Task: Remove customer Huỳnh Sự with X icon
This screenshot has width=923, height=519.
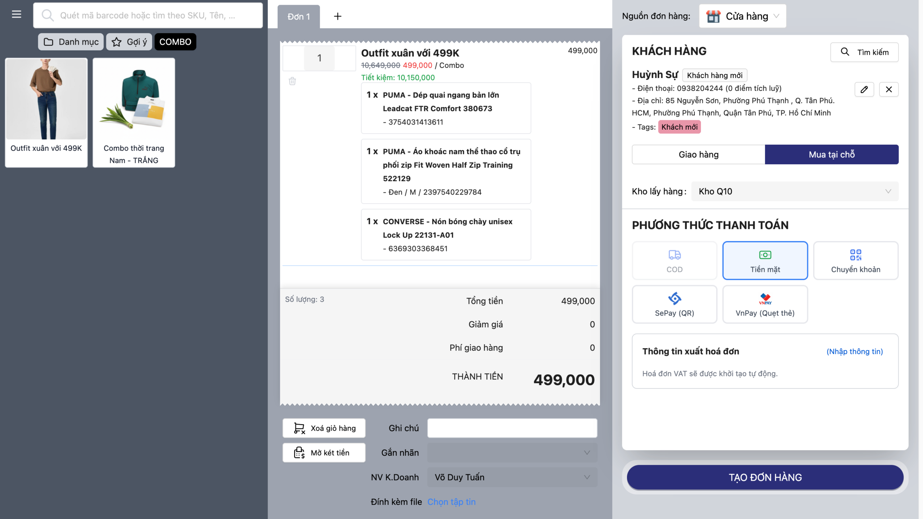Action: pyautogui.click(x=888, y=90)
